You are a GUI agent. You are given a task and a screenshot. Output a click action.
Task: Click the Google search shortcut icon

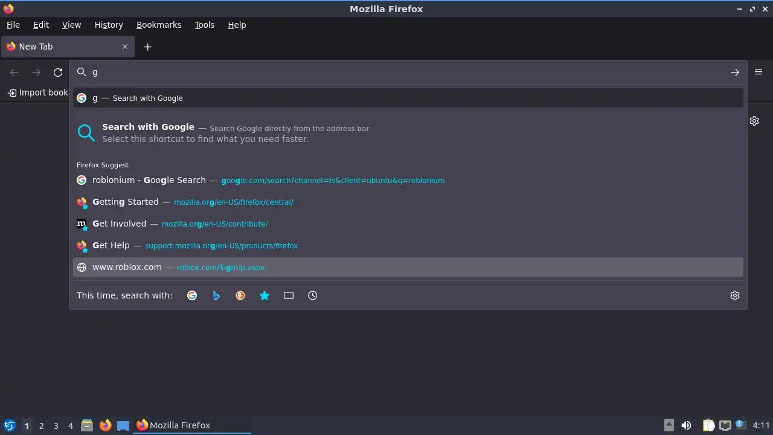coord(192,295)
